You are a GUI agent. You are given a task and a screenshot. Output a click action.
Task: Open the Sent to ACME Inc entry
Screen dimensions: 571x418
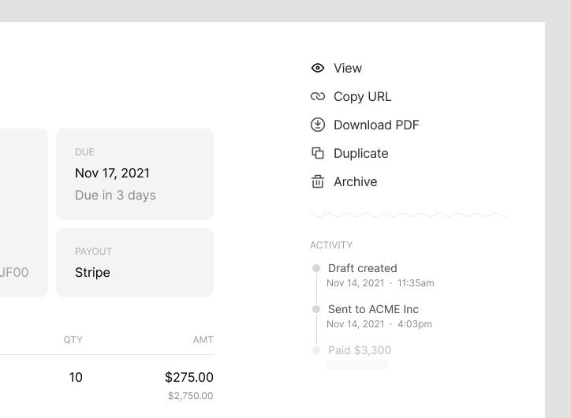click(x=373, y=310)
